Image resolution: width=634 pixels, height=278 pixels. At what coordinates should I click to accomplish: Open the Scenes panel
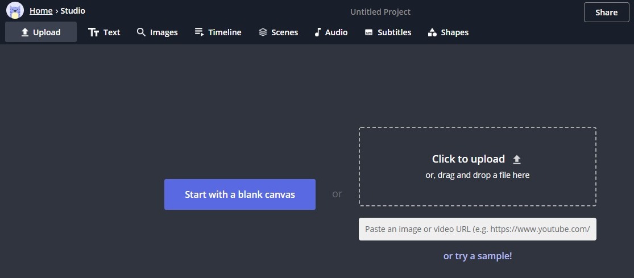(x=278, y=32)
